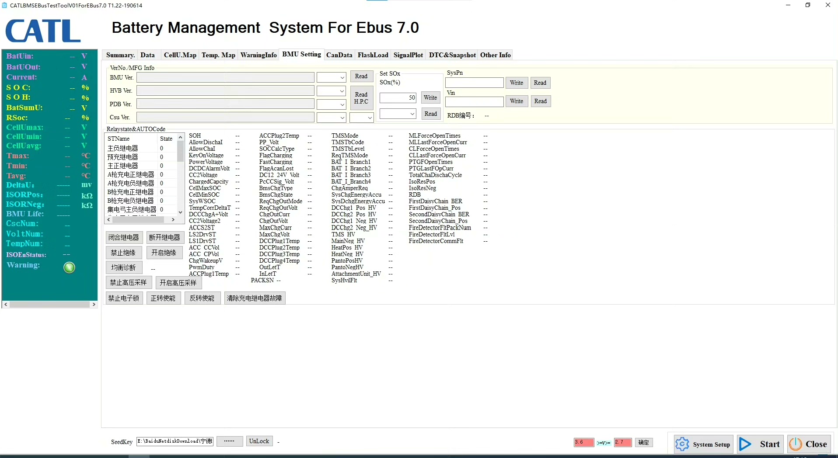Viewport: 838px width, 458px height.
Task: Click the 均衡诊断 button
Action: click(x=124, y=267)
